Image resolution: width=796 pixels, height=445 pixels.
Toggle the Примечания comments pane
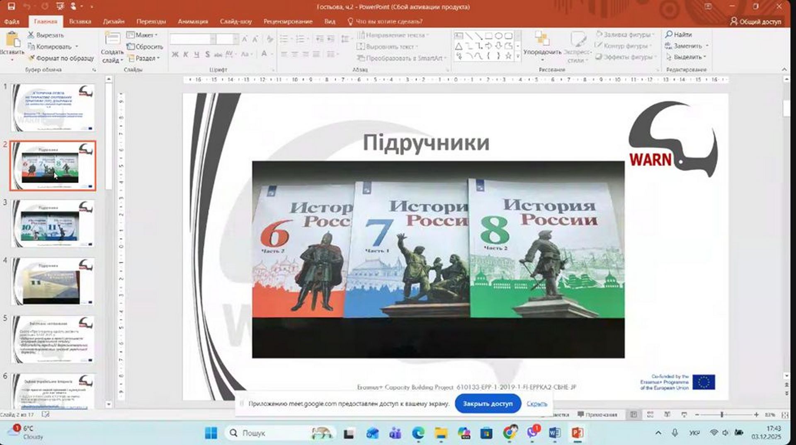pos(597,414)
